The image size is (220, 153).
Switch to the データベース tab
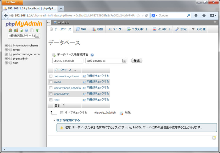click(x=60, y=29)
